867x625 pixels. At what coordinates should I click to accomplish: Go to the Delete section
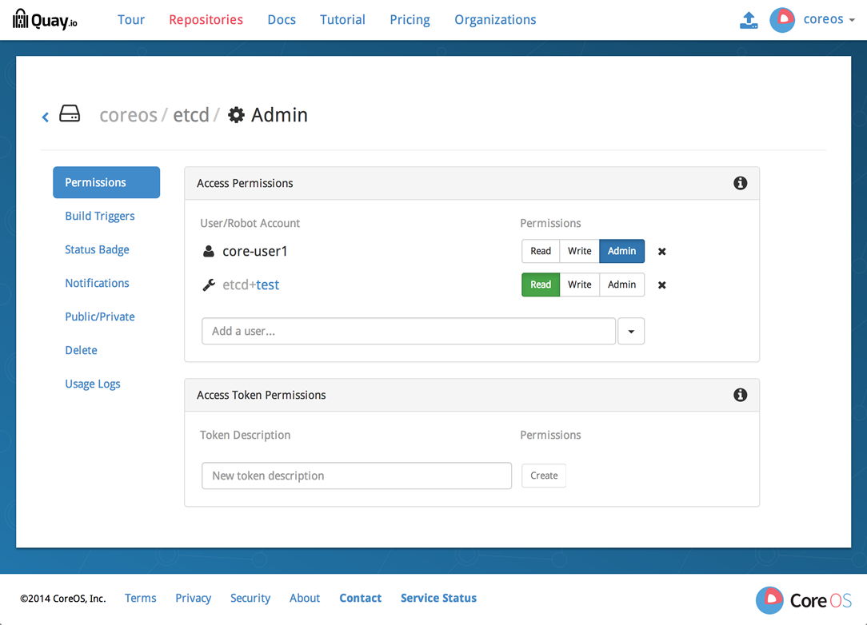pos(81,350)
